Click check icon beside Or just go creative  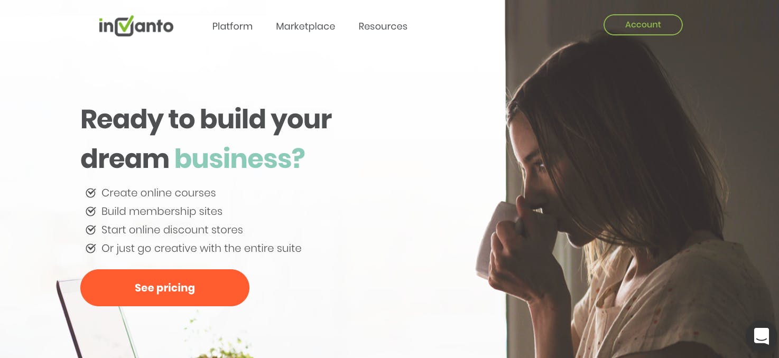[90, 248]
